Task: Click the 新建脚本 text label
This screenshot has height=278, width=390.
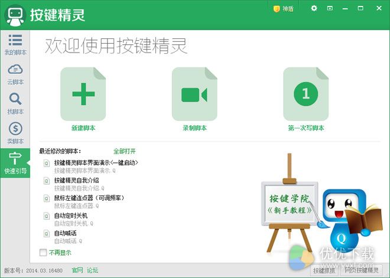Action: coord(83,128)
